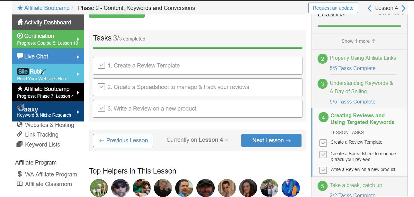Click the Next Lesson button
Viewport: 414px width, 197px height.
pyautogui.click(x=271, y=140)
